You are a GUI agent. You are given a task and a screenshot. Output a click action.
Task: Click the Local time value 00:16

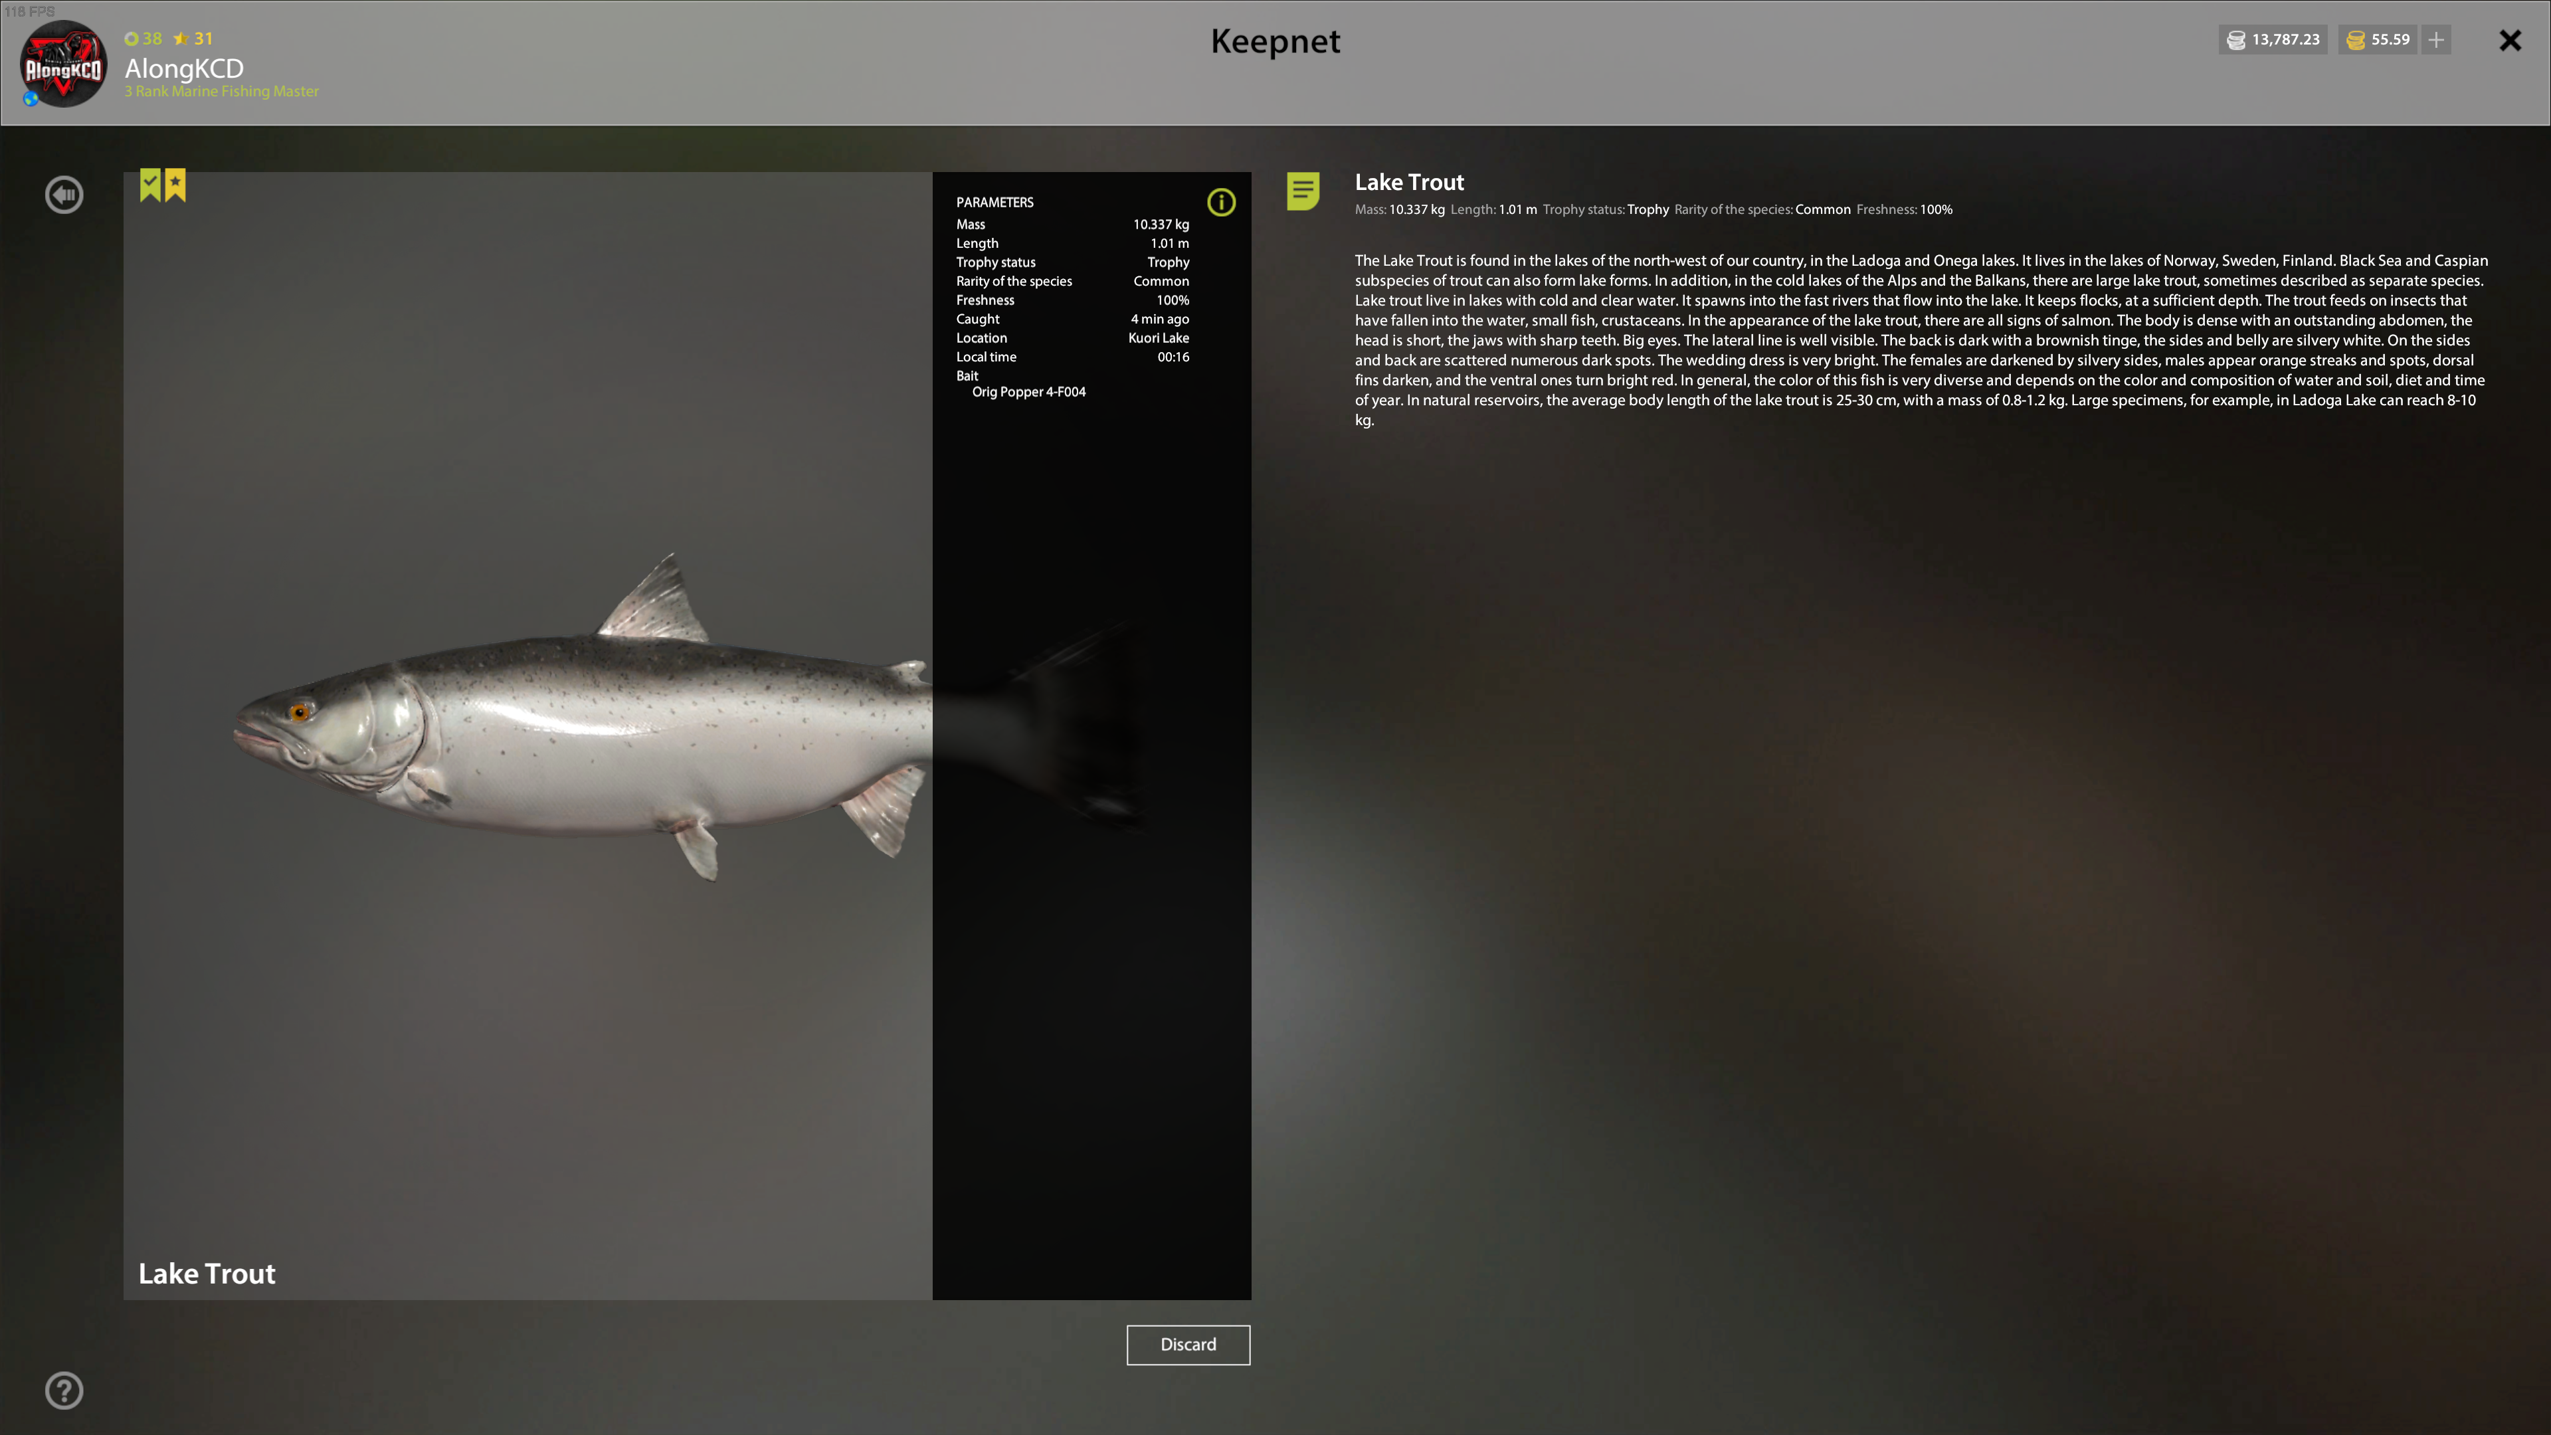pyautogui.click(x=1173, y=357)
